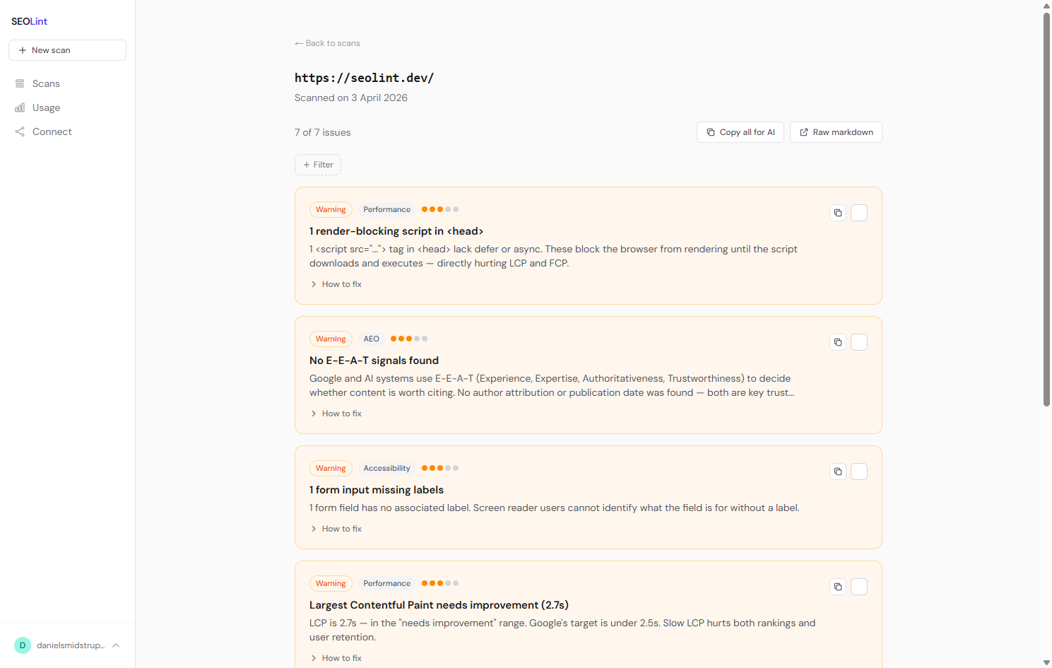Viewport: 1052px width, 668px height.
Task: Follow the Back to scans link
Action: point(328,43)
